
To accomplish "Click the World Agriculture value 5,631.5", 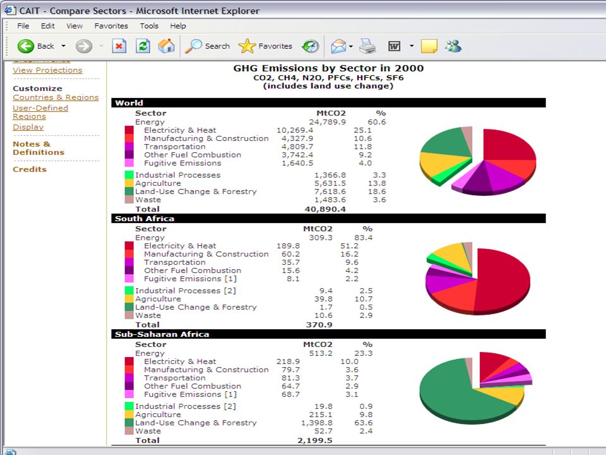I will pos(330,183).
